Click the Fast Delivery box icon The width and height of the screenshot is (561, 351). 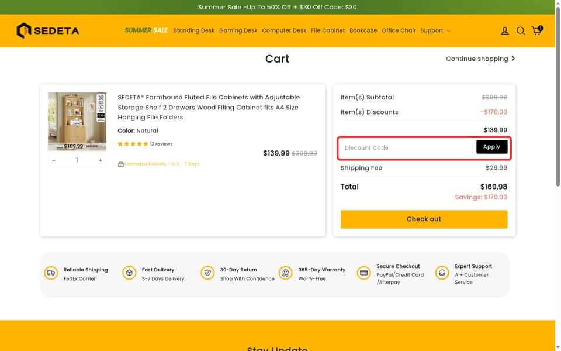[x=129, y=273]
